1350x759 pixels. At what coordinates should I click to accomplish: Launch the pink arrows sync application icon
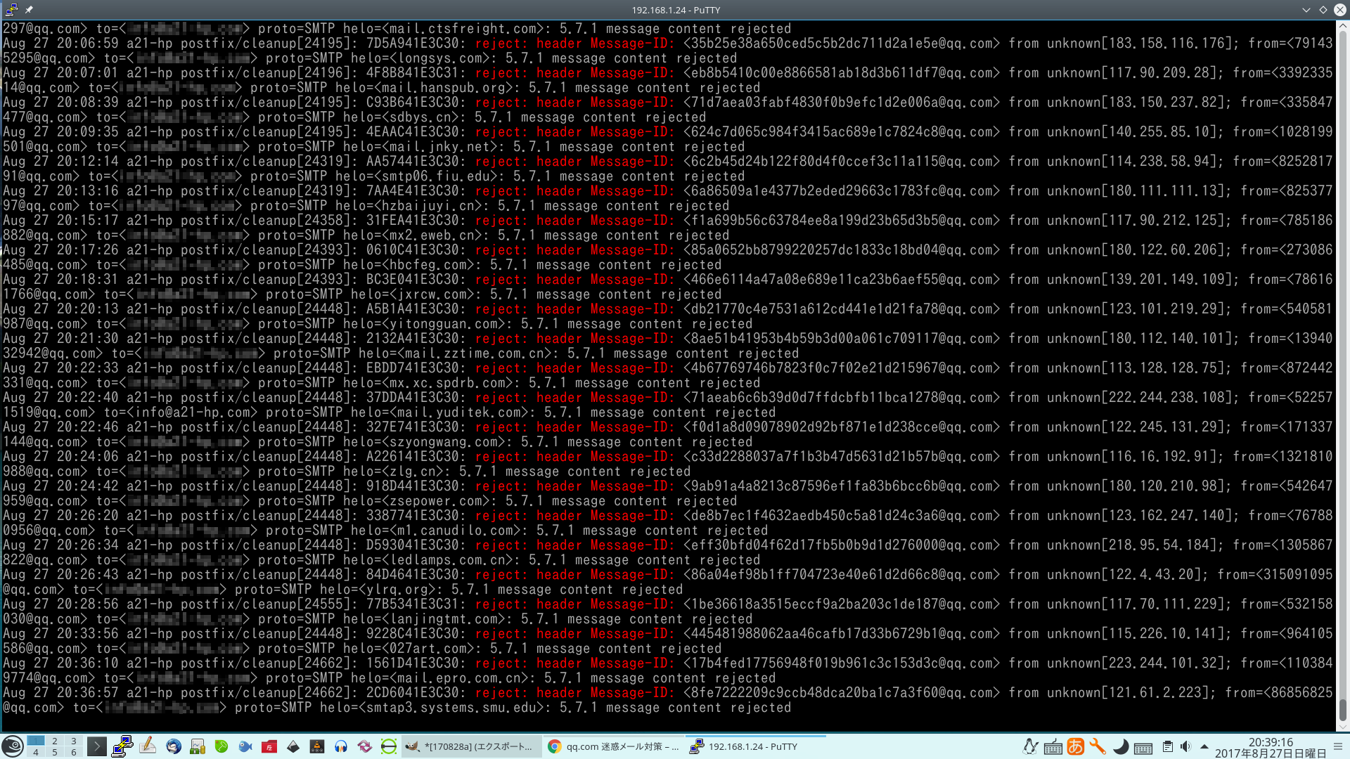tap(365, 746)
